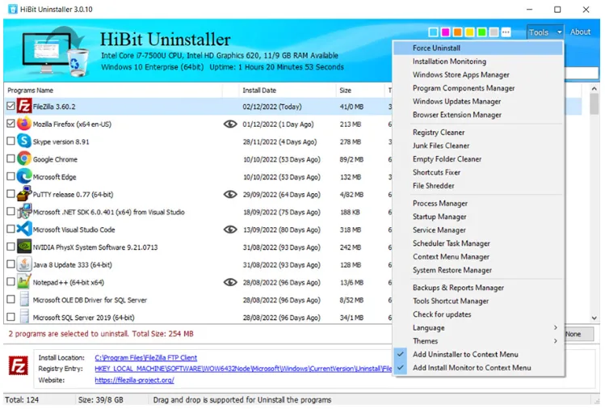Open more colors via ellipsis swatch

(x=506, y=32)
